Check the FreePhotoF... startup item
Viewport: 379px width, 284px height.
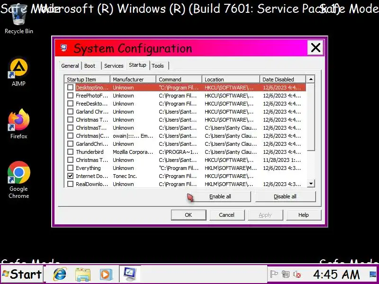coord(70,96)
